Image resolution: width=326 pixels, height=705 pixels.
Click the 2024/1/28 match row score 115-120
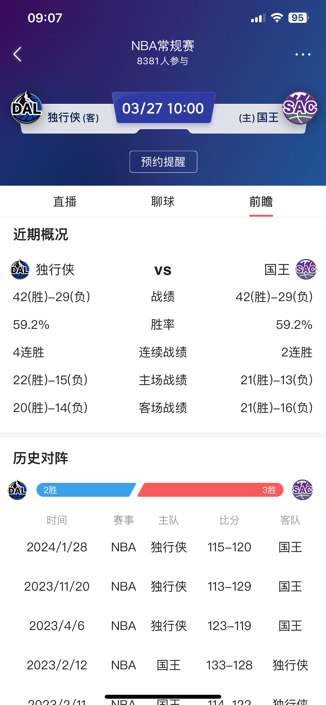pos(229,547)
